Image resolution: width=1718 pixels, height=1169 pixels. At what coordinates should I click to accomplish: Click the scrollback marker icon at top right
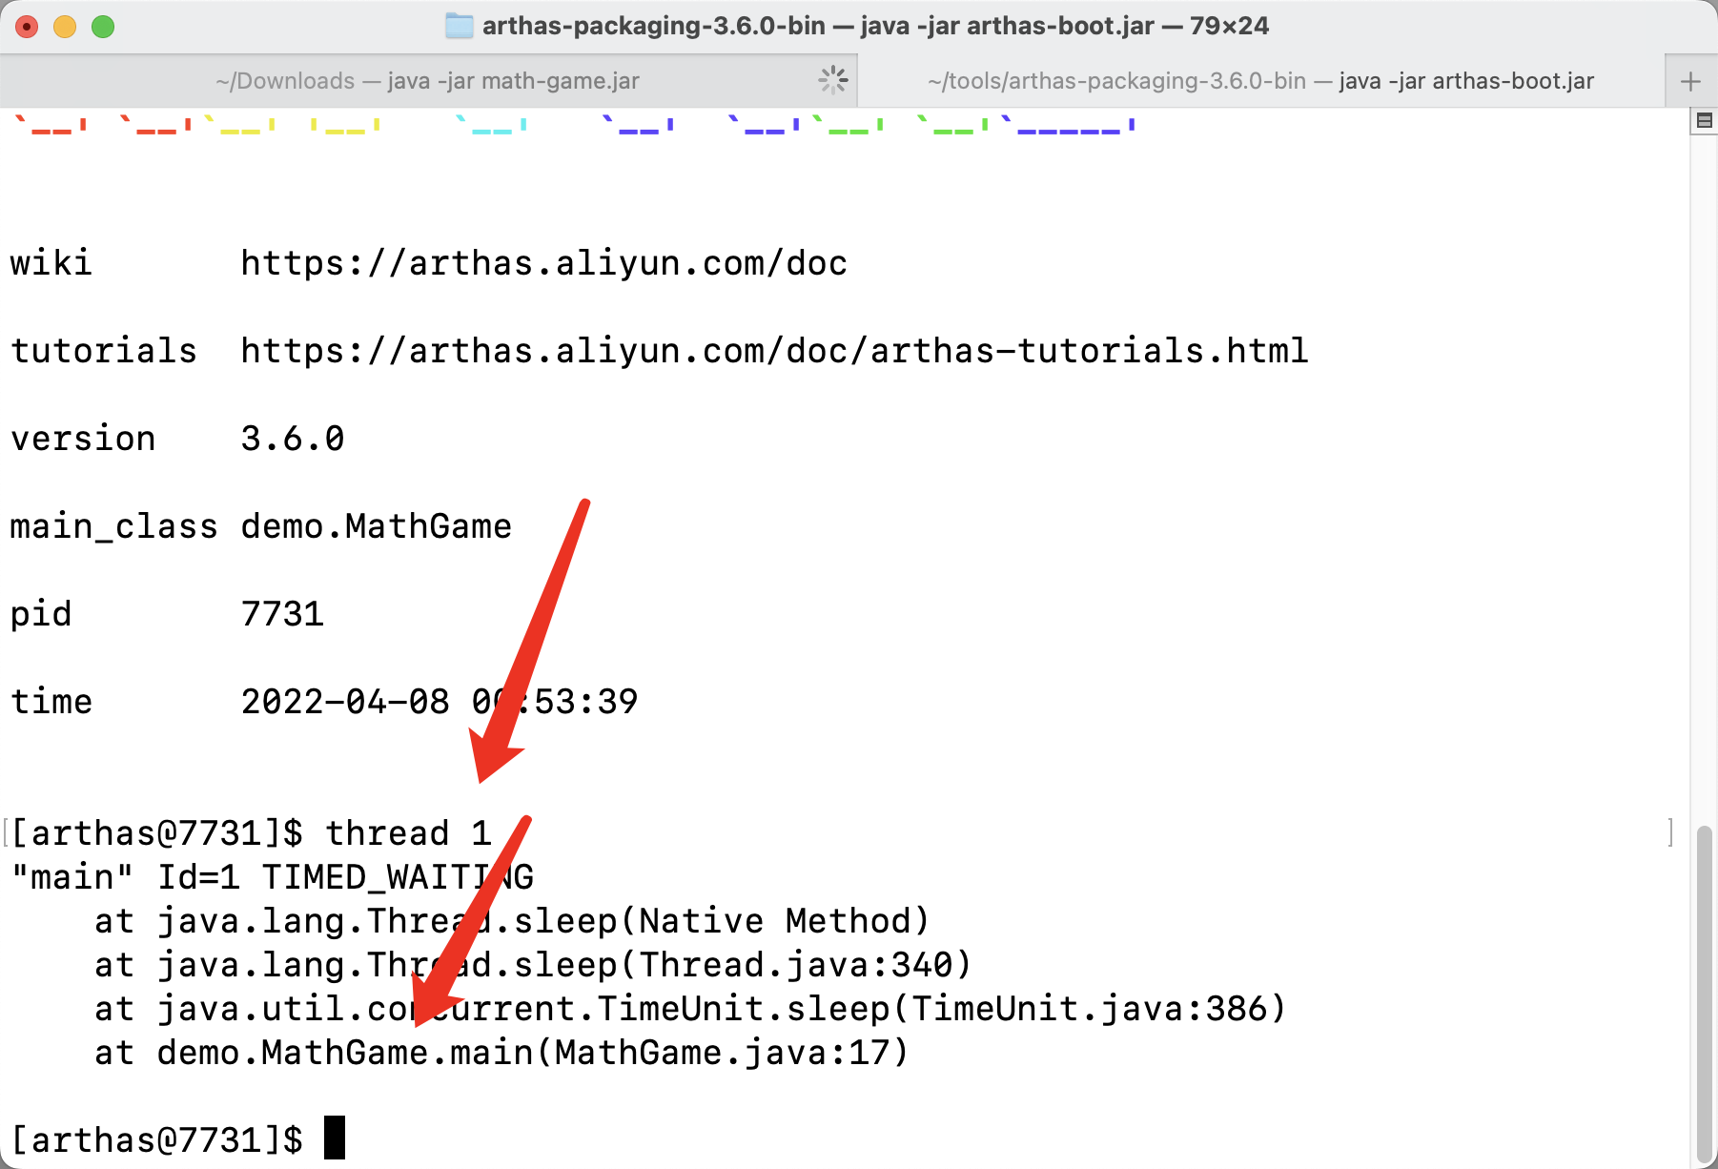(1705, 121)
